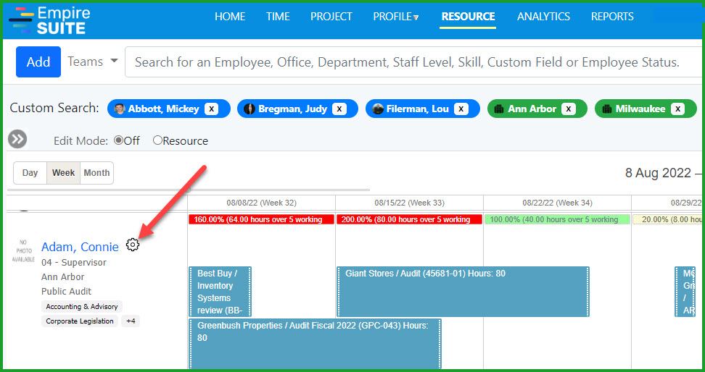This screenshot has height=372, width=705.
Task: Open the PROFILE menu dropdown
Action: pos(396,17)
